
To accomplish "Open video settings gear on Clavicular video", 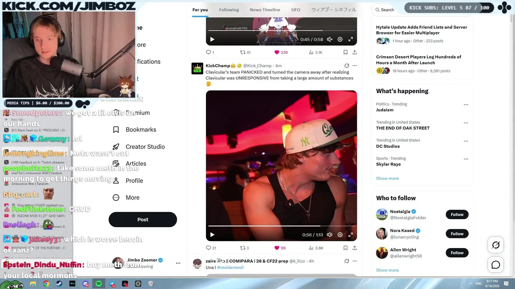I will click(340, 235).
